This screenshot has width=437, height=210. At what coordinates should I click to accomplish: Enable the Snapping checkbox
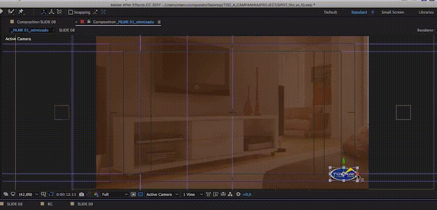click(x=71, y=12)
